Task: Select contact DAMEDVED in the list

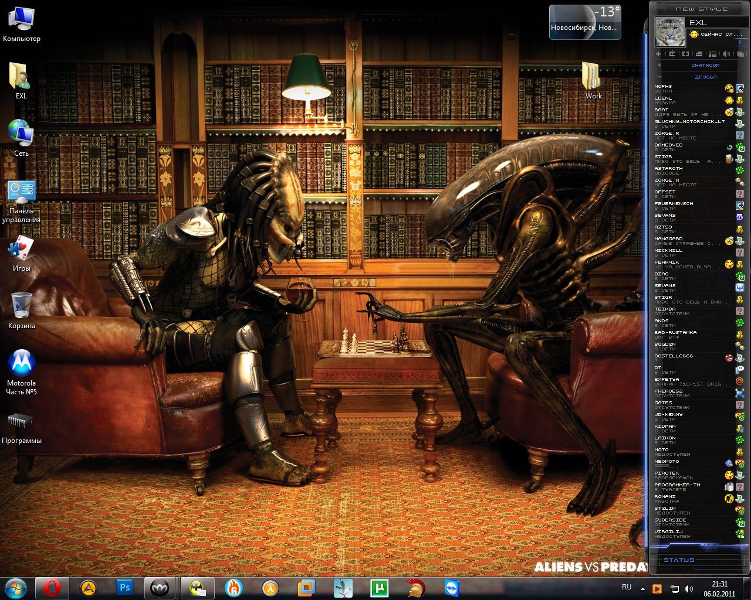Action: 699,147
